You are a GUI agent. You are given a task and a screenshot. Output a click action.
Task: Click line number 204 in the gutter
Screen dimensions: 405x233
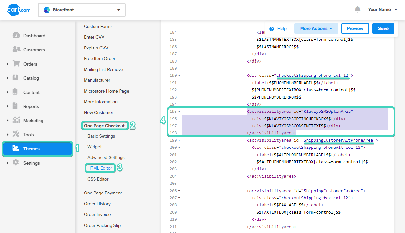click(173, 176)
